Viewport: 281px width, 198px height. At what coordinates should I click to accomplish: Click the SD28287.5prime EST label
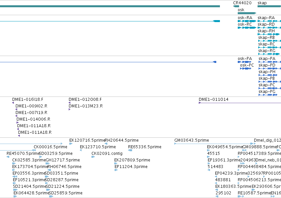coord(62,180)
